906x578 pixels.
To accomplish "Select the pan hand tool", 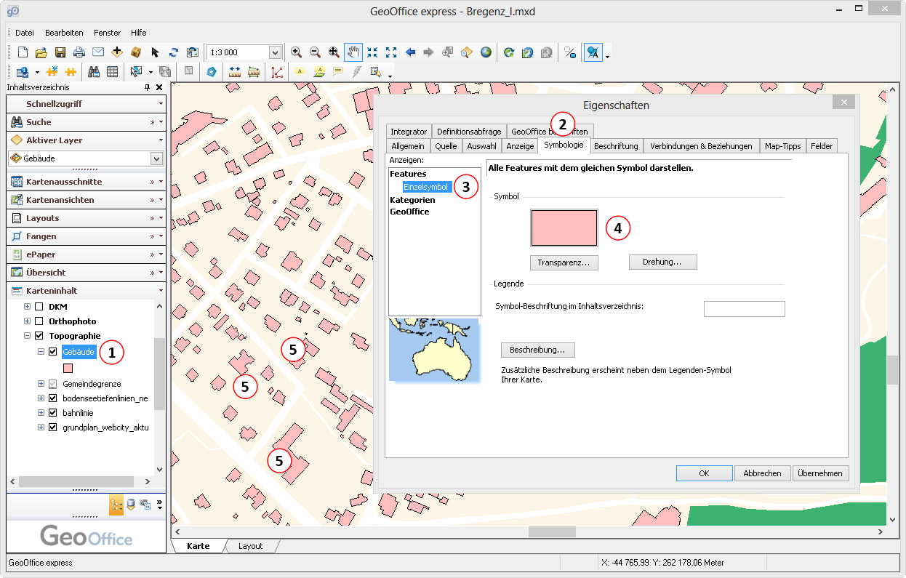I will click(353, 52).
